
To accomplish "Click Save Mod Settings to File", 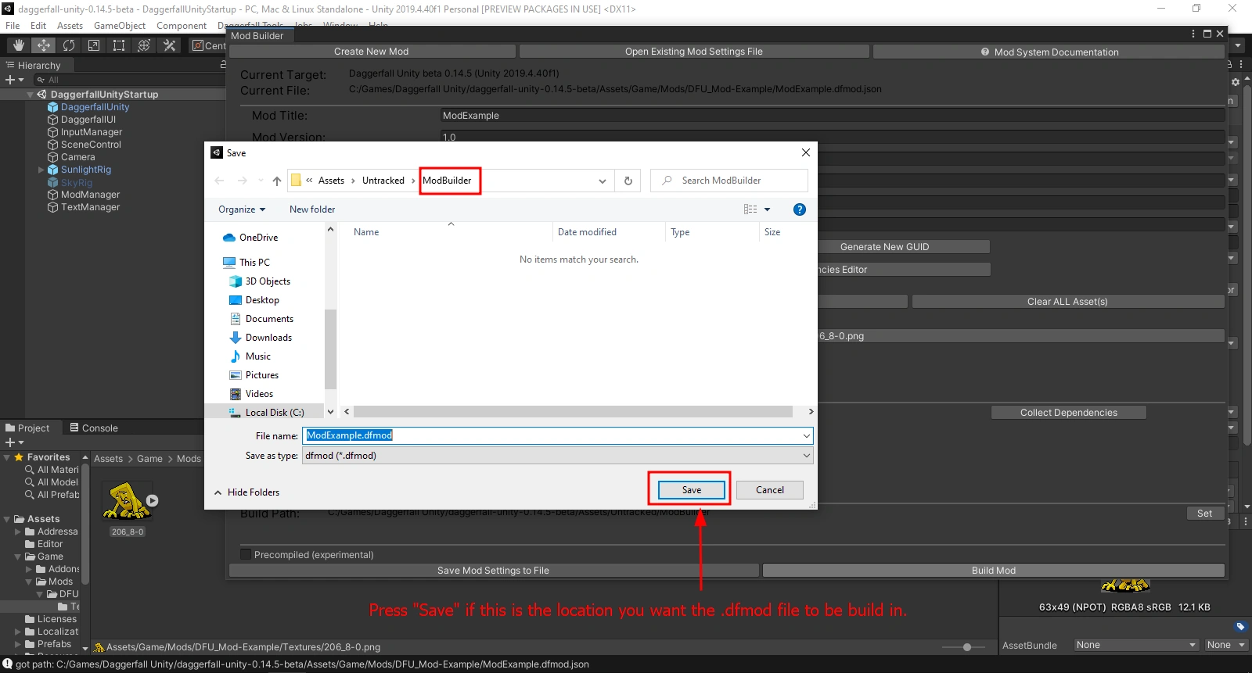I will (493, 571).
